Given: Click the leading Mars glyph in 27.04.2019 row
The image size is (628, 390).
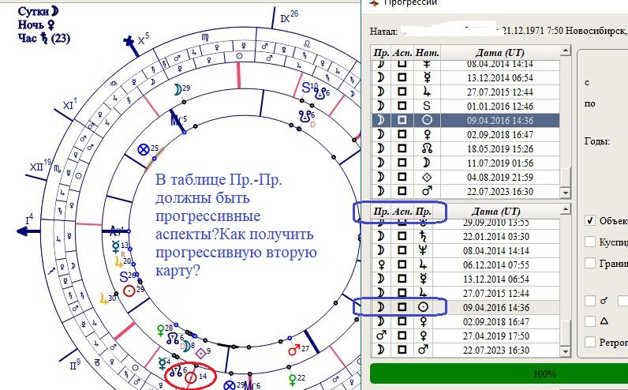Looking at the screenshot, I should [x=381, y=336].
